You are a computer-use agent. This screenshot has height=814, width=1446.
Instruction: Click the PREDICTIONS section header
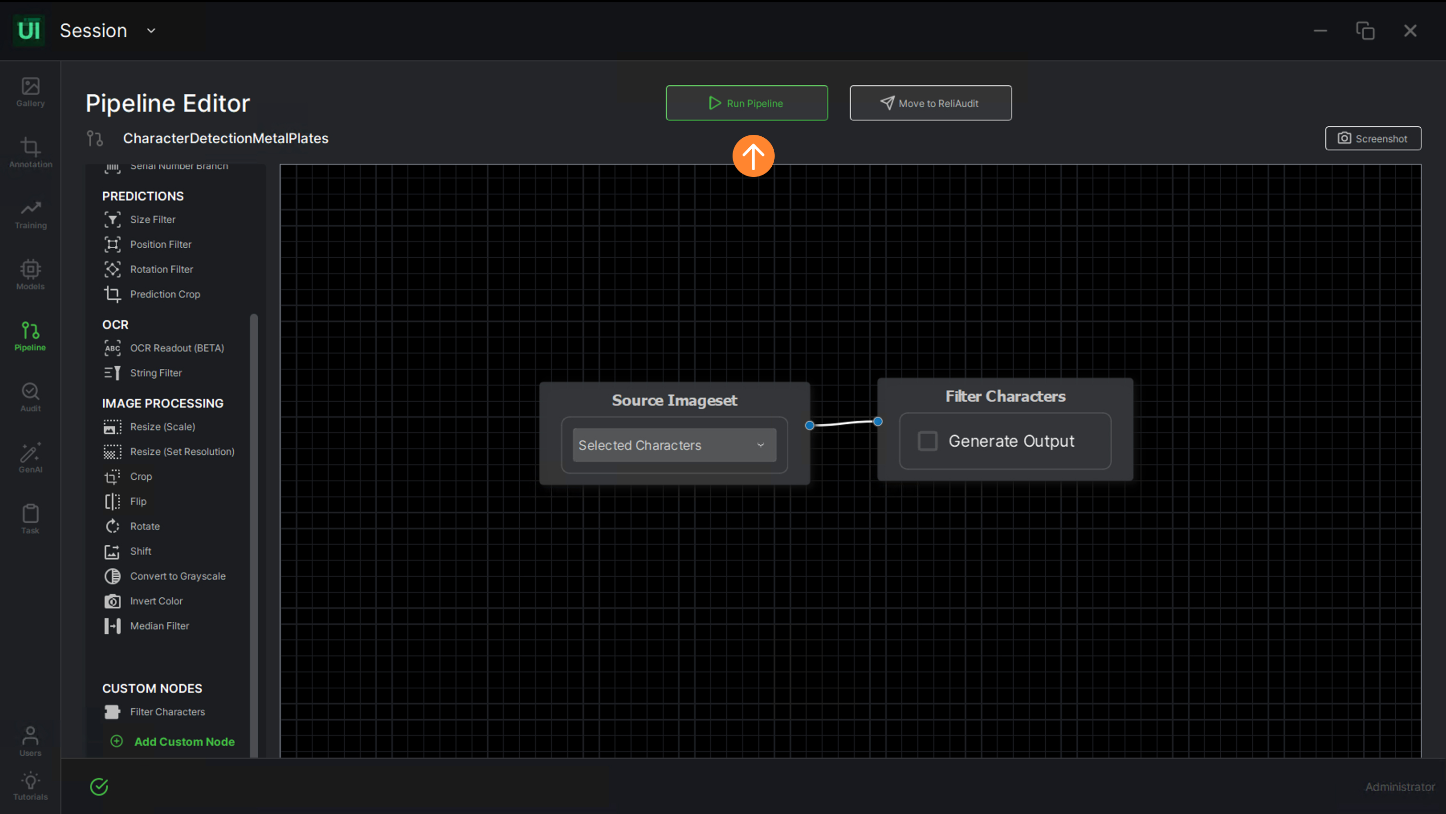142,196
